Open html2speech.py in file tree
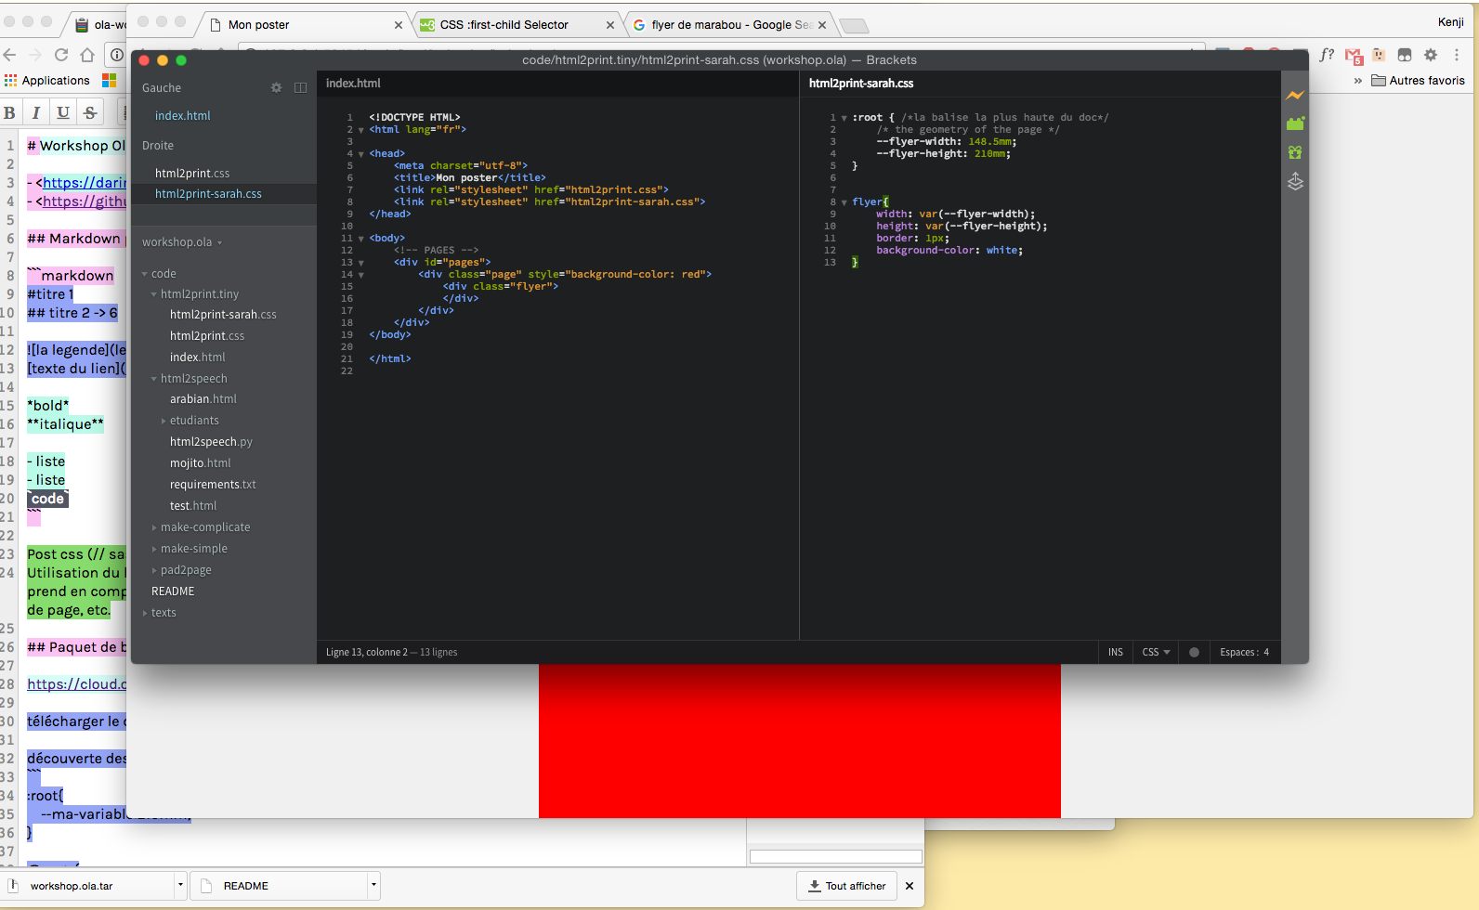 point(211,442)
